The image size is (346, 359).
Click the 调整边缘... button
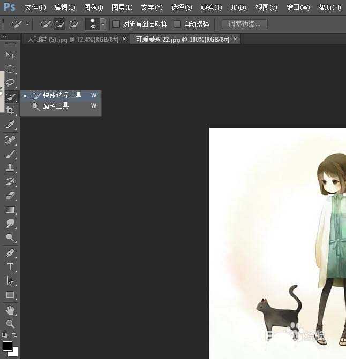tap(244, 24)
